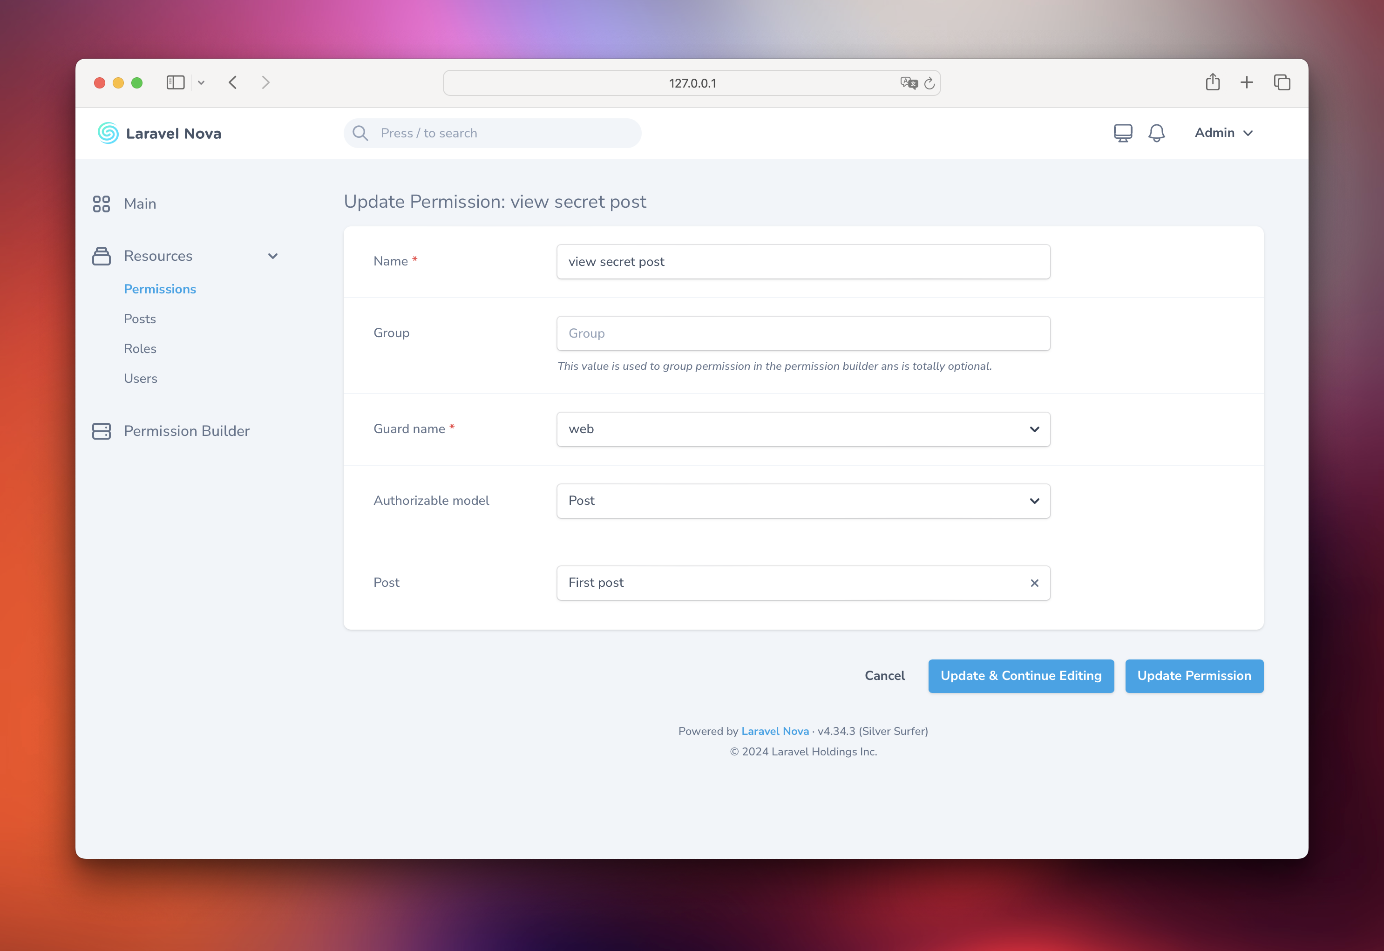Click the magnifier search icon
This screenshot has width=1384, height=951.
point(360,133)
